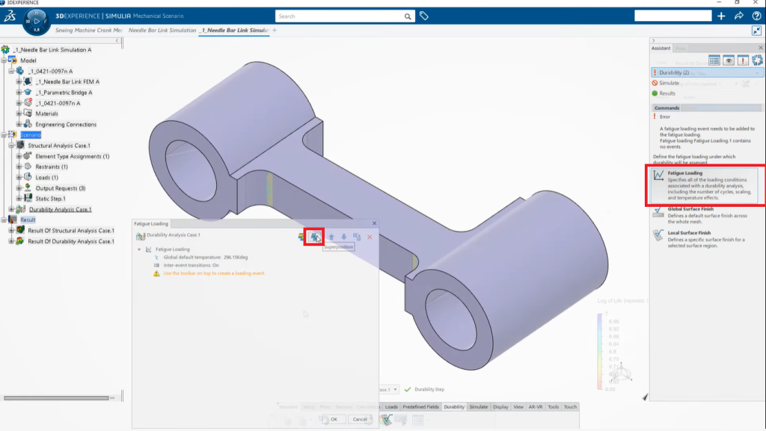Click the refresh icon in the Assistant panel
The height and width of the screenshot is (431, 766).
click(x=757, y=61)
